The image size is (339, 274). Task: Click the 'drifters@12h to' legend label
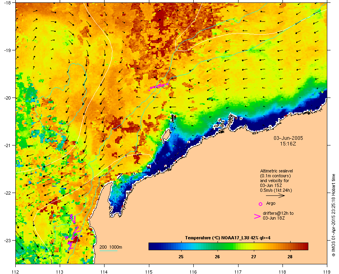click(x=278, y=213)
